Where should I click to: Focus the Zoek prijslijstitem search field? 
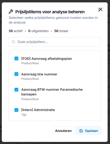click(55, 42)
